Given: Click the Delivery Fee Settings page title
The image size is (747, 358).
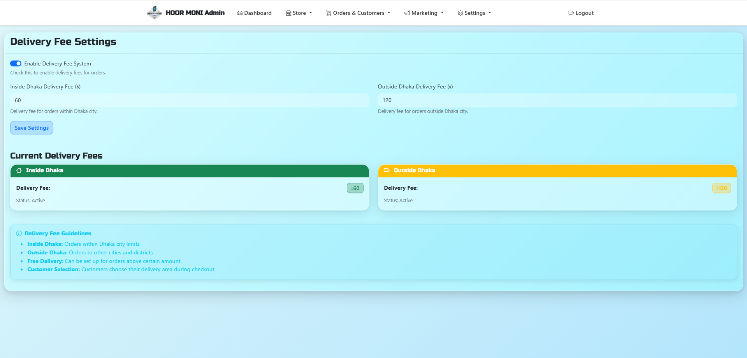Looking at the screenshot, I should [x=63, y=42].
